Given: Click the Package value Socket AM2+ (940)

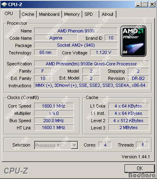Looking at the screenshot, I should 76,45.
